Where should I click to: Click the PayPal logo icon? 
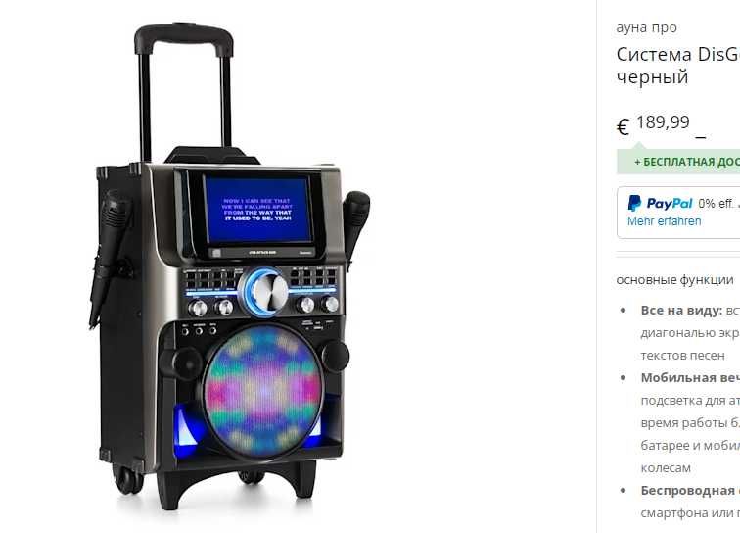(660, 203)
